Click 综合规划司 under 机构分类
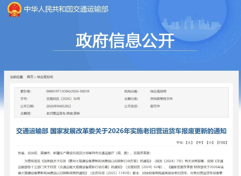This screenshot has width=241, height=176. [158, 92]
